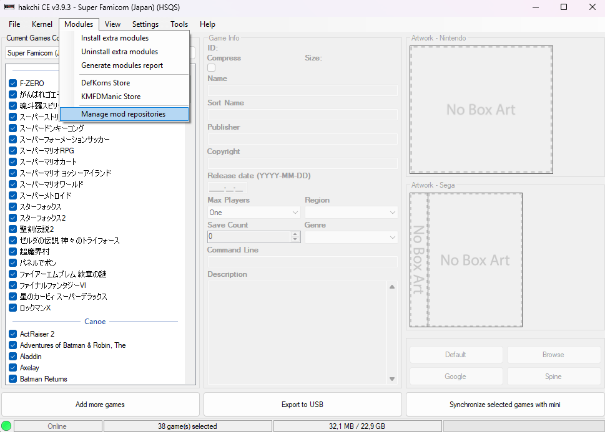Toggle checkbox for 聖剣伝説2
This screenshot has height=432, width=605.
point(12,229)
